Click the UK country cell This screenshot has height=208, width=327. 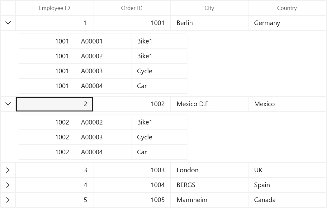tap(287, 170)
